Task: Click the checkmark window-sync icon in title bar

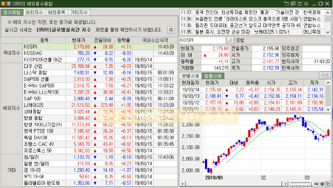Action: [293, 3]
